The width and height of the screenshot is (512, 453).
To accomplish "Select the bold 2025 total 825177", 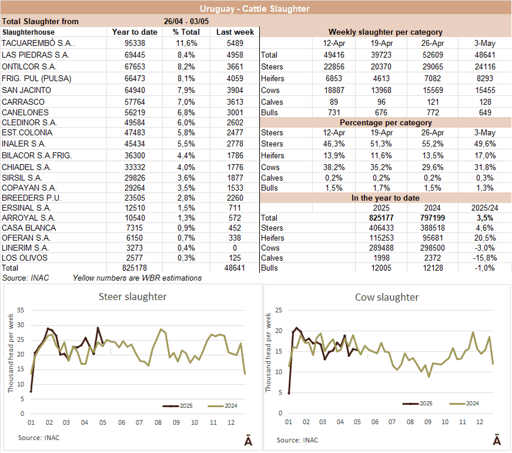I will [x=381, y=218].
